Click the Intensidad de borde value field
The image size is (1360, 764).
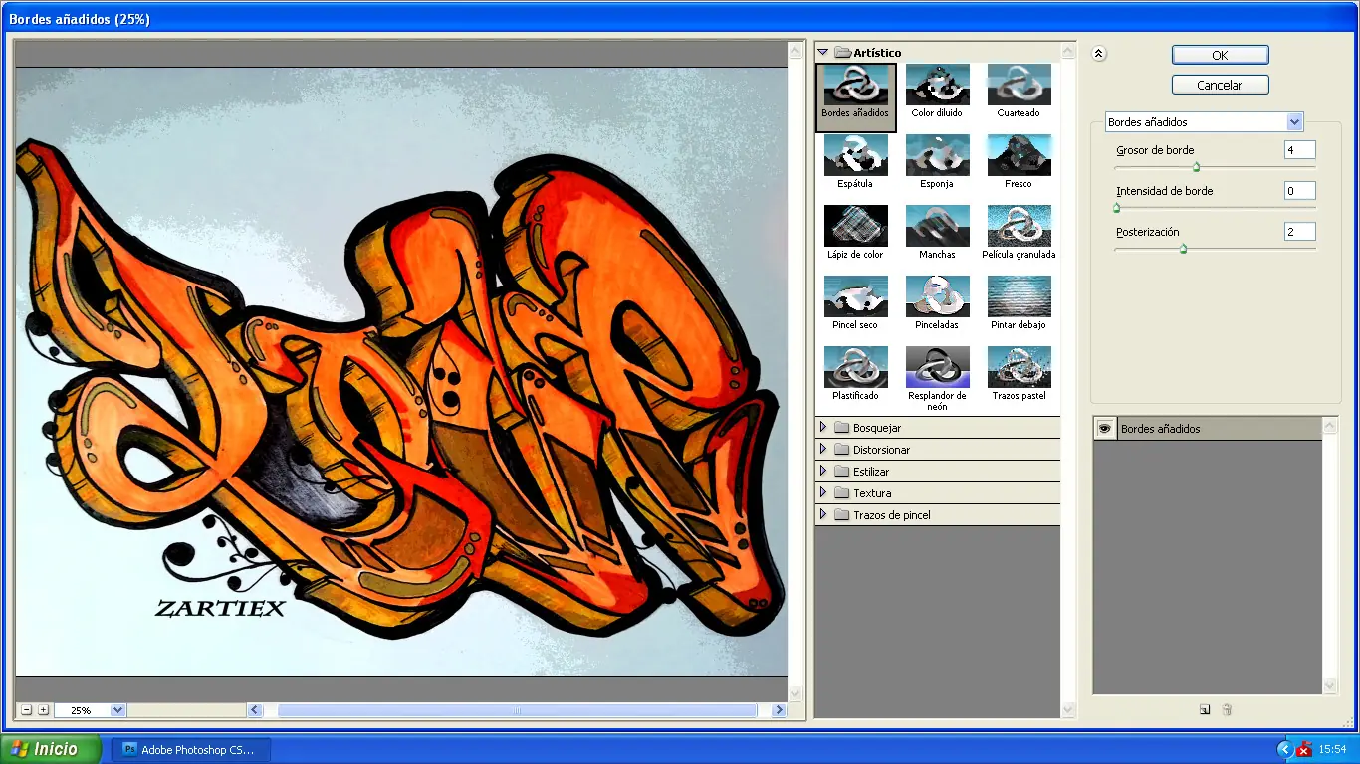tap(1300, 191)
